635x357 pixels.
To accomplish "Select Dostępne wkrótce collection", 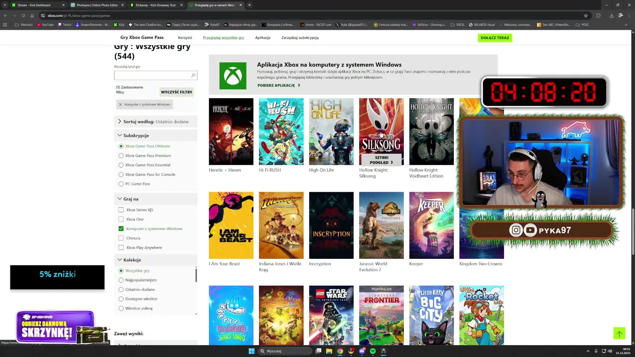I will point(121,299).
